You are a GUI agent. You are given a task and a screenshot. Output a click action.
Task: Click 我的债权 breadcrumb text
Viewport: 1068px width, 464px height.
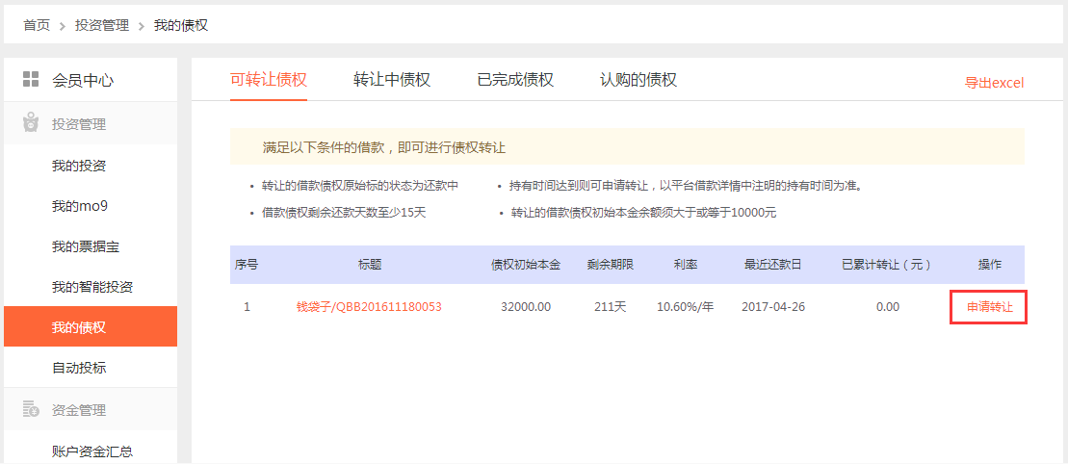[x=181, y=26]
